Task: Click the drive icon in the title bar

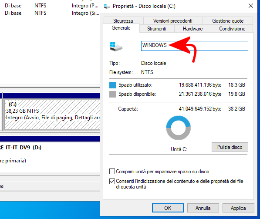Action: [107, 6]
